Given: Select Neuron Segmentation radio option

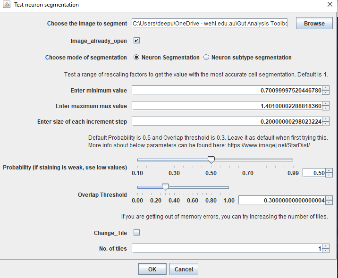Looking at the screenshot, I should (x=137, y=58).
